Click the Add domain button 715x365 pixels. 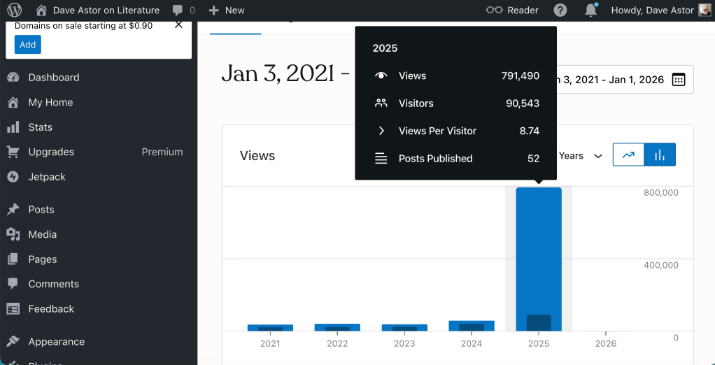(x=28, y=45)
